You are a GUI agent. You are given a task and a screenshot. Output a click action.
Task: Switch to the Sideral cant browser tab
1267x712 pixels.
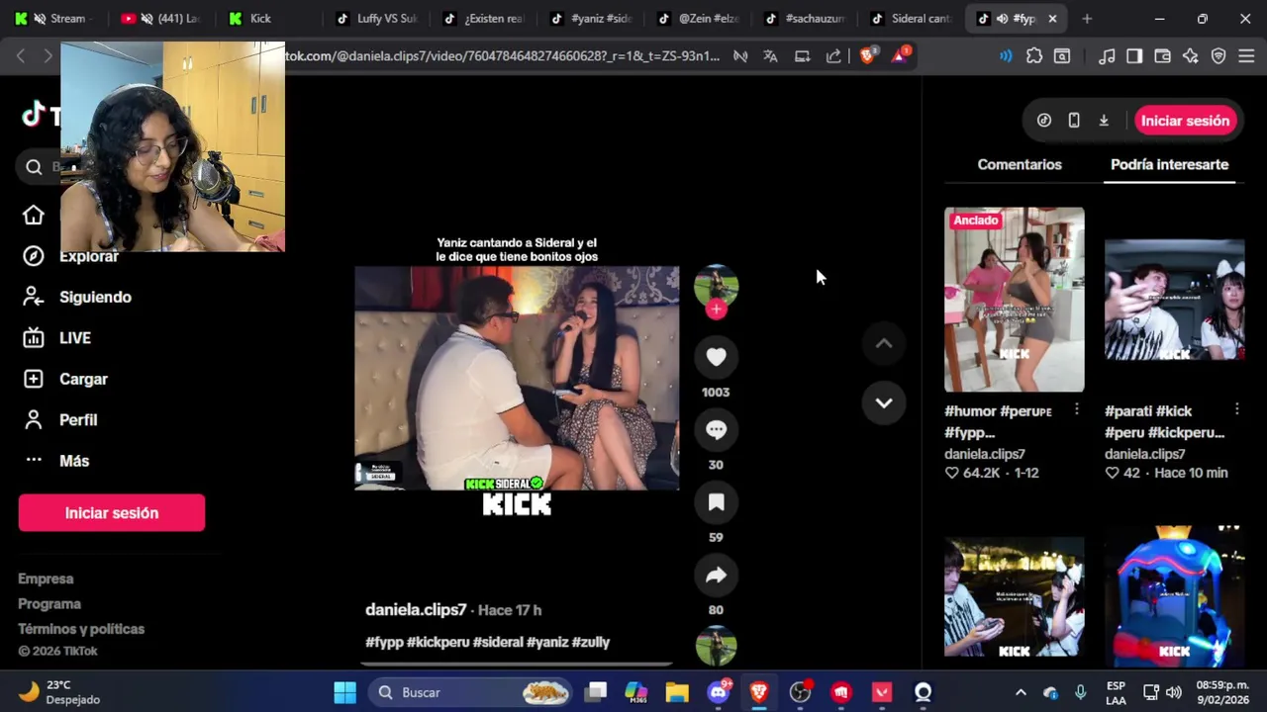912,18
